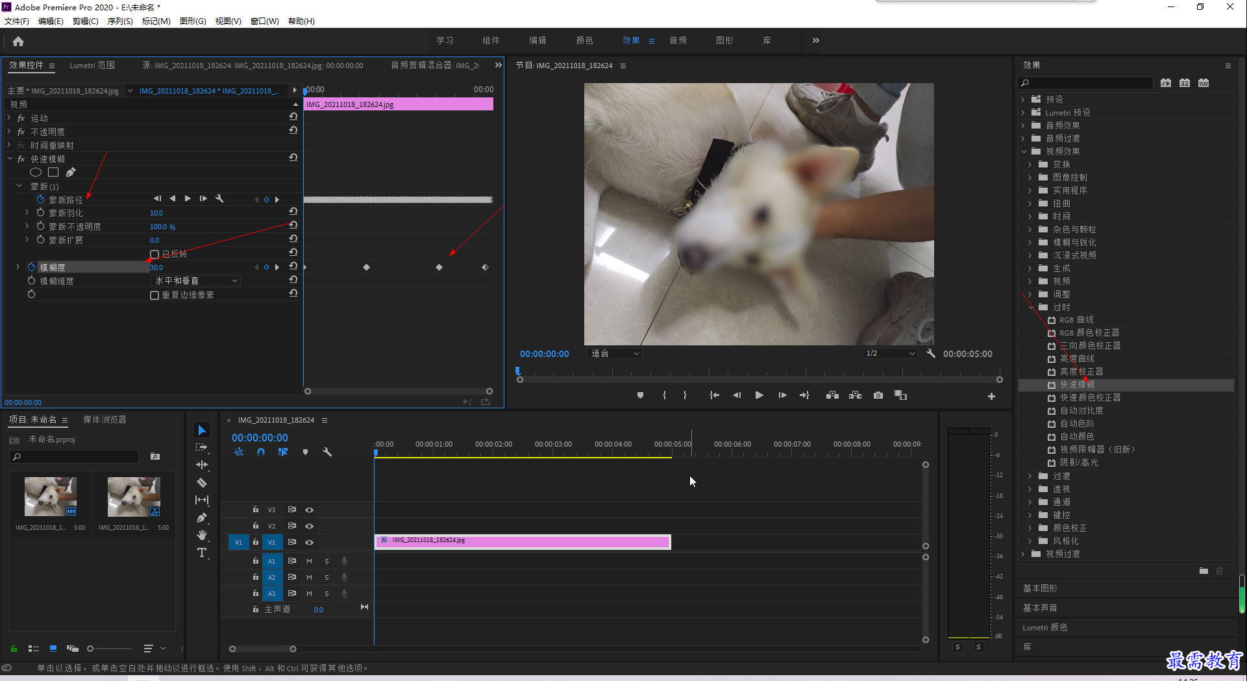Toggle V3 track visibility eye
This screenshot has height=681, width=1247.
tap(310, 510)
